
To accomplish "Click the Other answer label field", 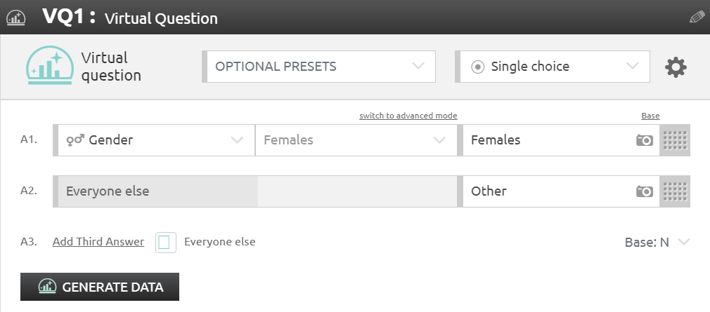I will (x=548, y=191).
